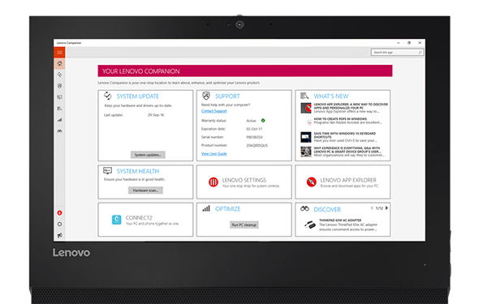
Task: Open Lenovo App Explorer news thumbnail
Action: click(306, 108)
